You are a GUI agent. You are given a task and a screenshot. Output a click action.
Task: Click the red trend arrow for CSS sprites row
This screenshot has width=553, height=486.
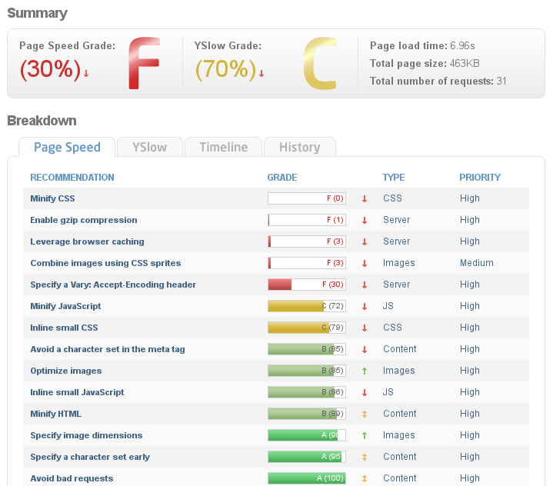(x=365, y=264)
